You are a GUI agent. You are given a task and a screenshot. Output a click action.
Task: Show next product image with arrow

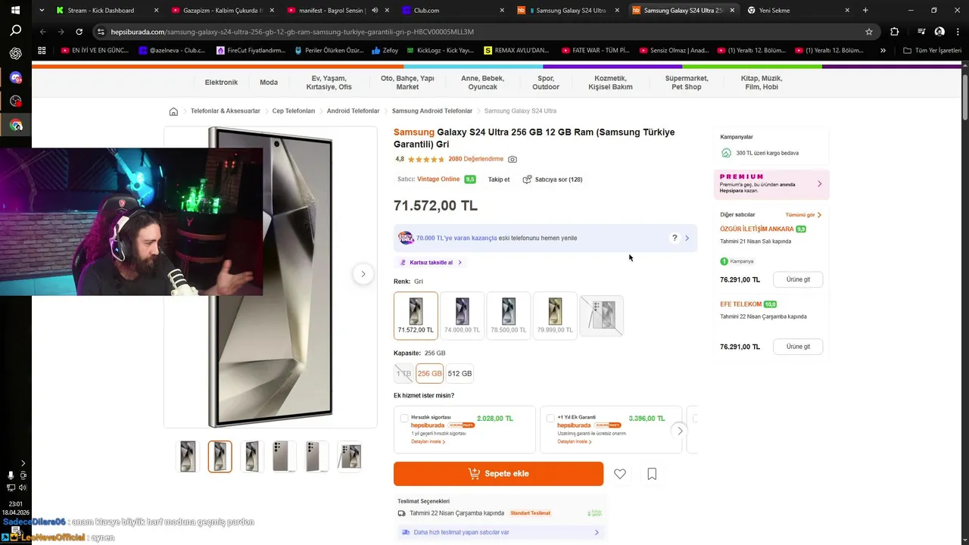363,274
